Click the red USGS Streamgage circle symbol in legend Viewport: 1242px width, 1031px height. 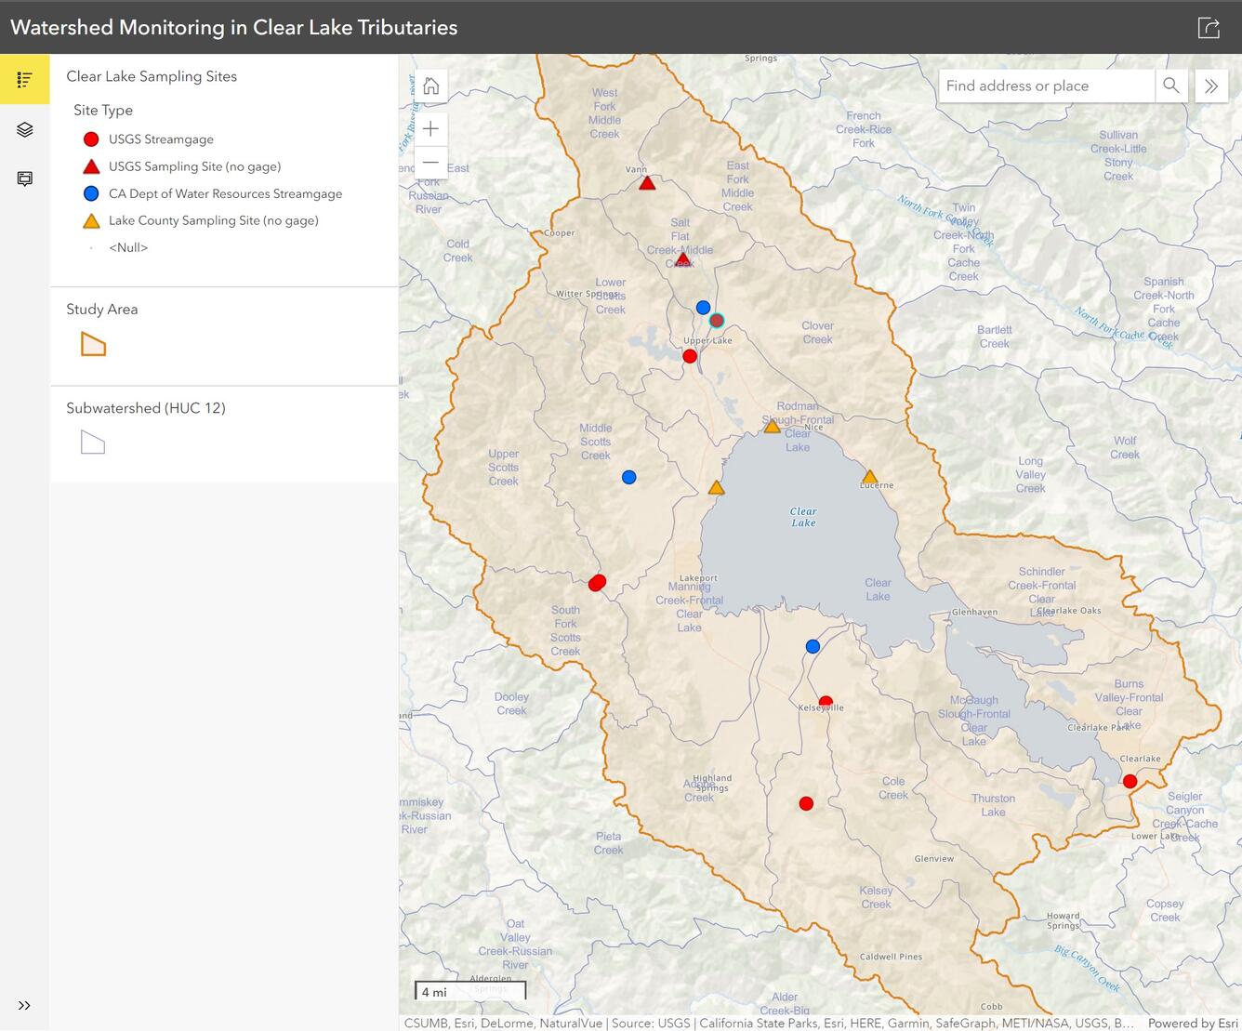pyautogui.click(x=90, y=139)
